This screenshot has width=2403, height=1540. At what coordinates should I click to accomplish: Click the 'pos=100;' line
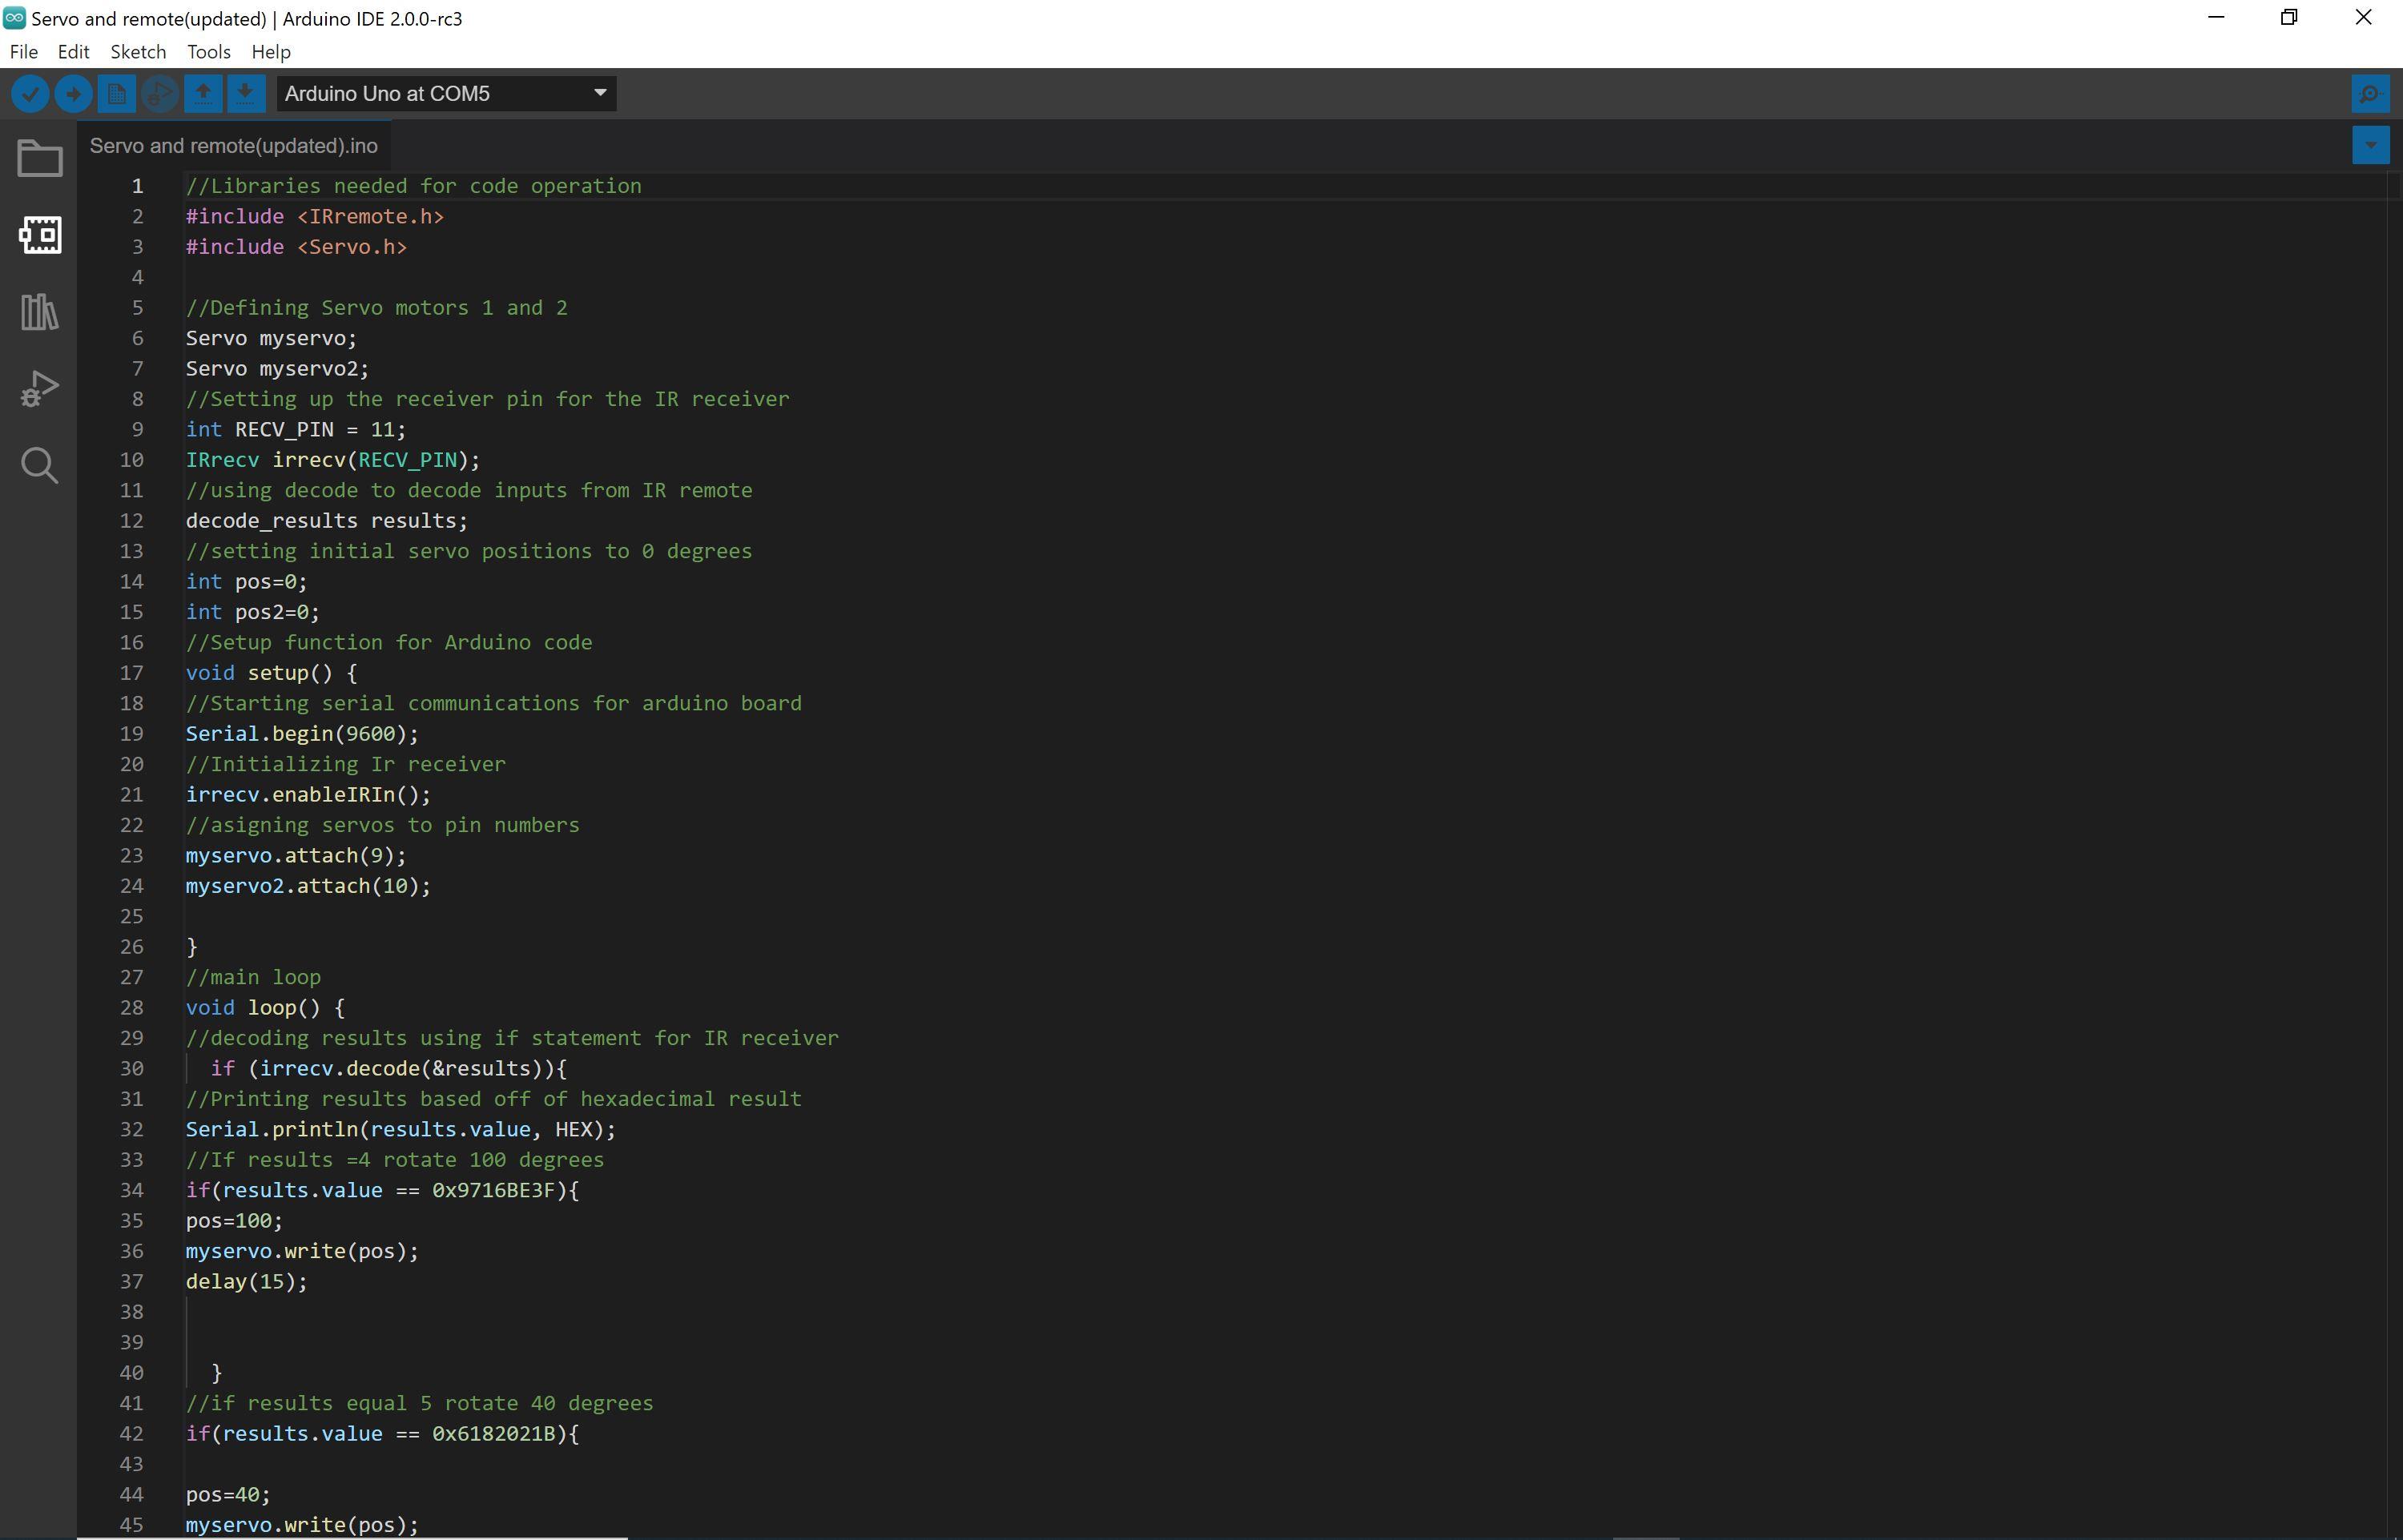[x=234, y=1221]
